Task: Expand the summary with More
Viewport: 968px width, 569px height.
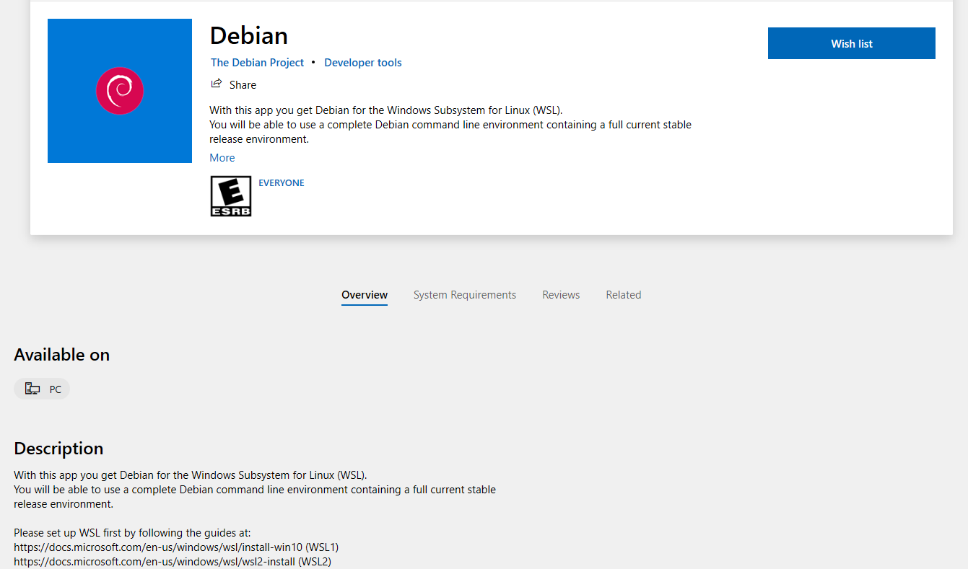Action: [222, 158]
